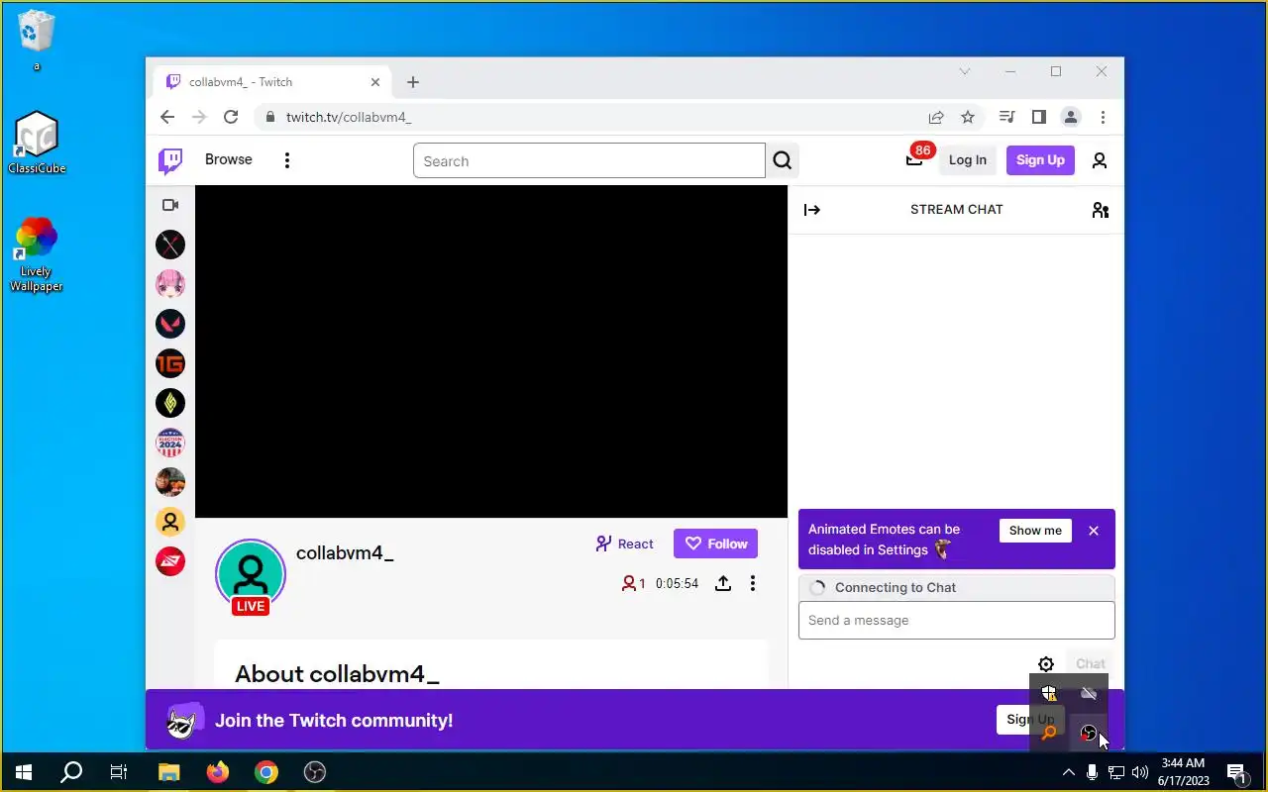The height and width of the screenshot is (792, 1268).
Task: Click the viewer count showing 1
Action: [633, 583]
